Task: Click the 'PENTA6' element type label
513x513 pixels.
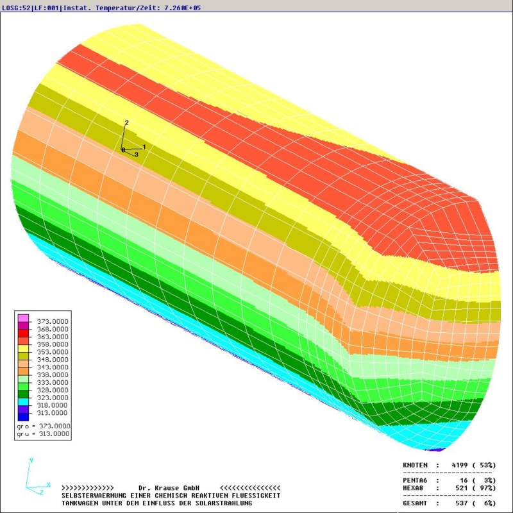Action: pyautogui.click(x=415, y=480)
